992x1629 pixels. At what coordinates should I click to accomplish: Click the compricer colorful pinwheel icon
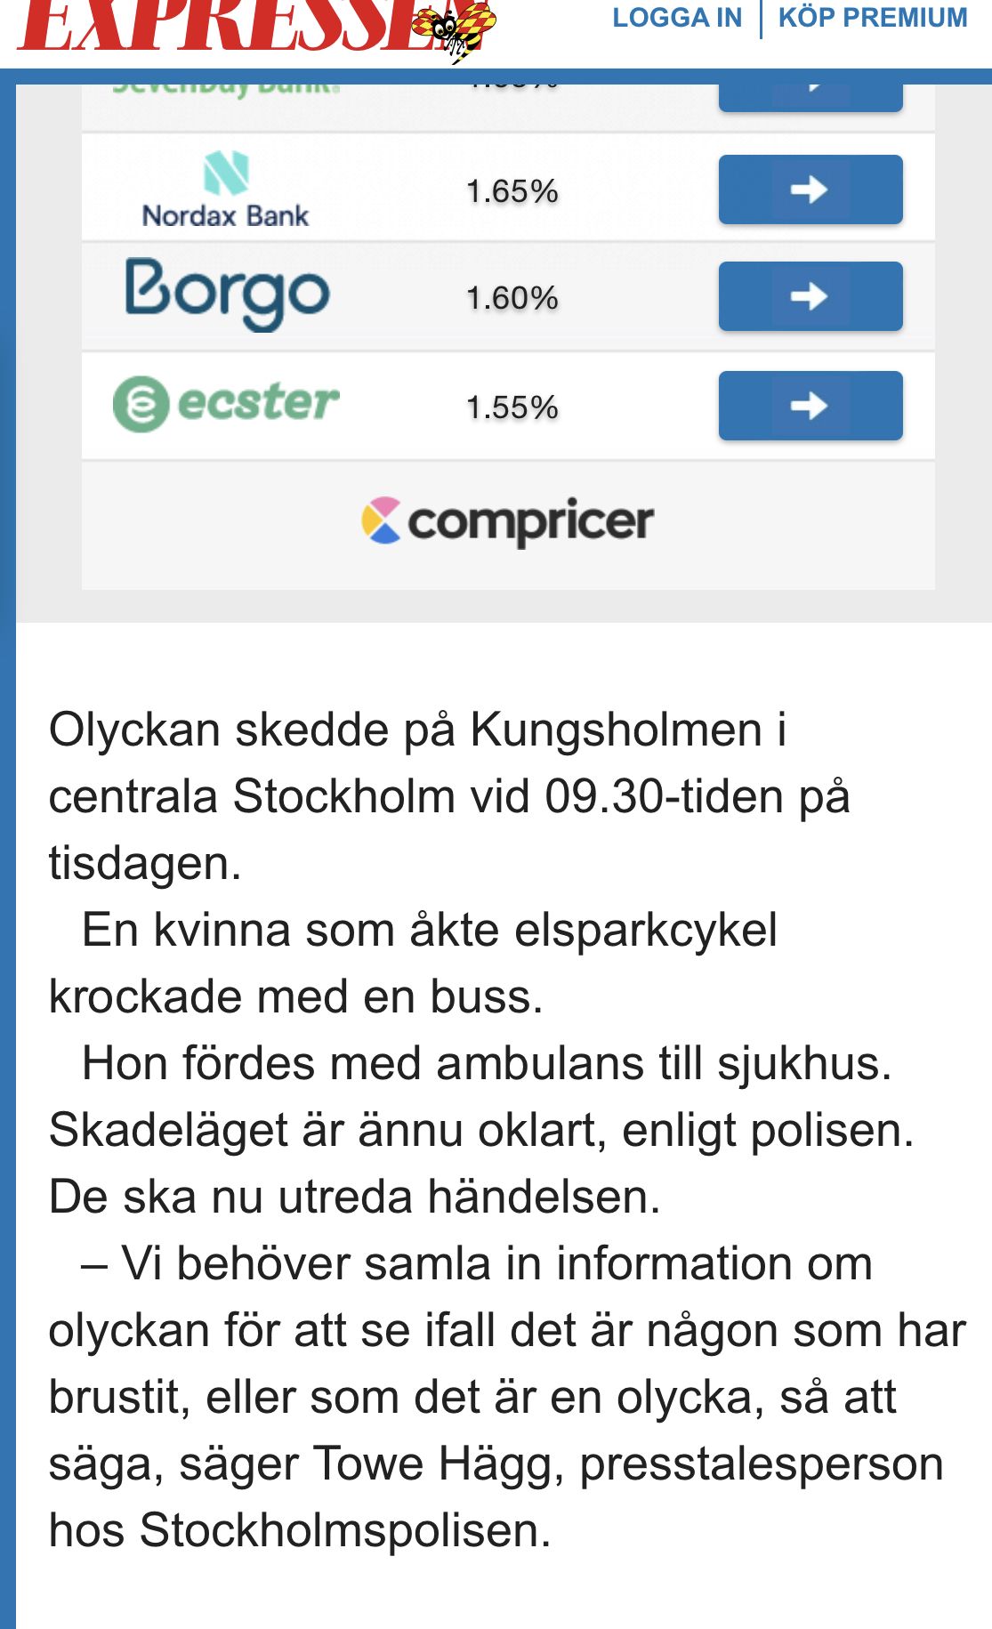(381, 520)
